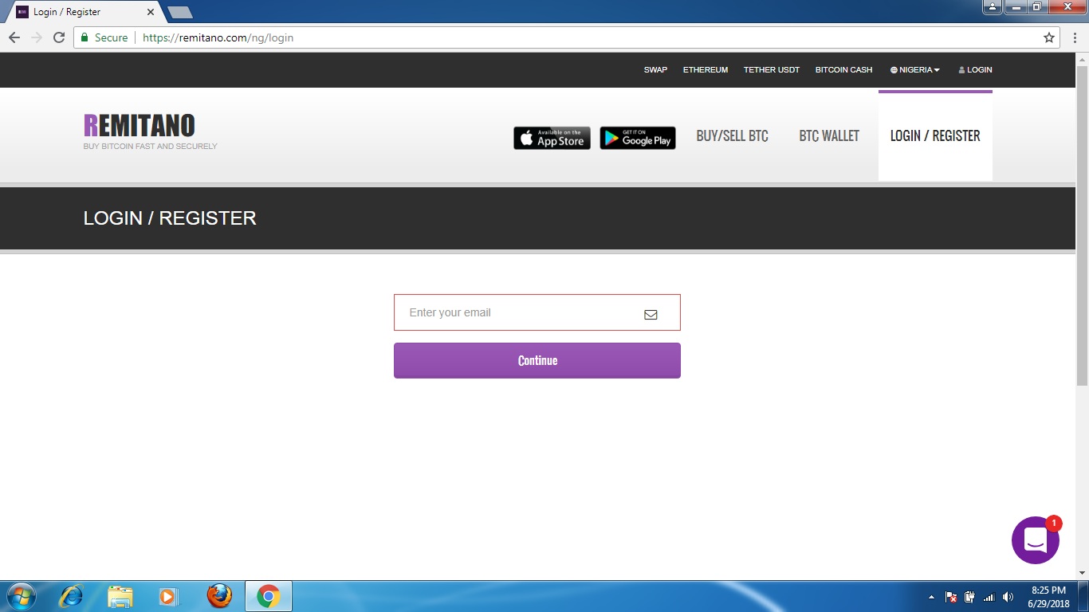Open the purple chat support bubble
This screenshot has height=612, width=1089.
pyautogui.click(x=1035, y=540)
